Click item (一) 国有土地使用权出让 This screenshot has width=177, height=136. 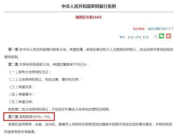30,72
